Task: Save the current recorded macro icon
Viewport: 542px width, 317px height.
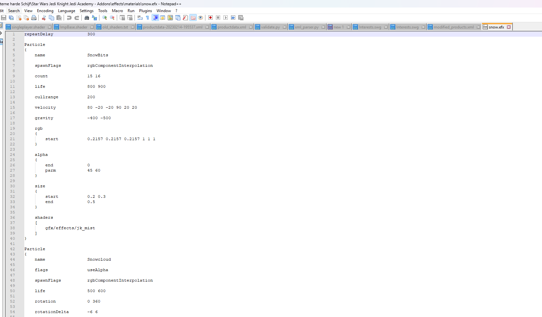Action: pos(241,18)
